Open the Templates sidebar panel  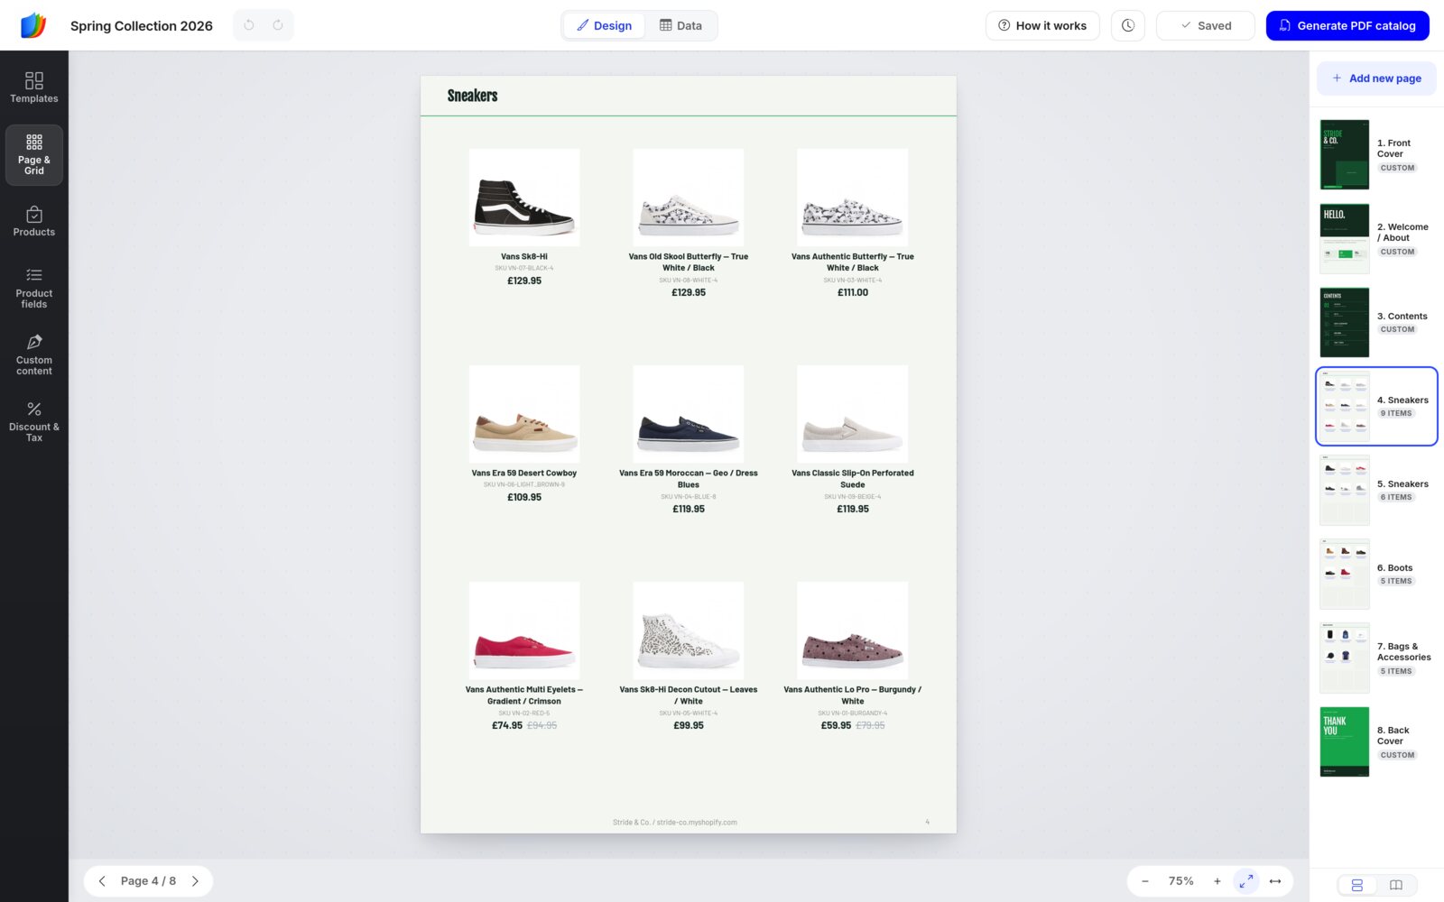34,87
